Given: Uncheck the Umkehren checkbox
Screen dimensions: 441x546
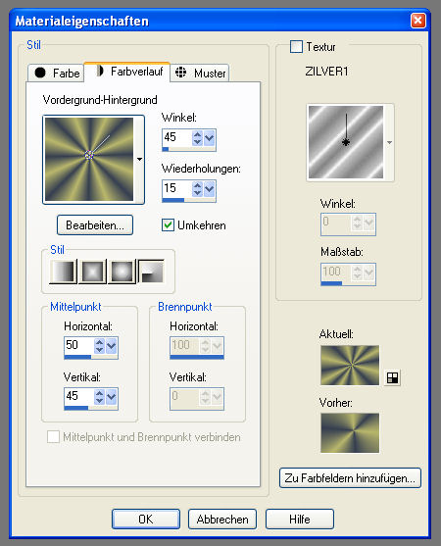Looking at the screenshot, I should [168, 224].
